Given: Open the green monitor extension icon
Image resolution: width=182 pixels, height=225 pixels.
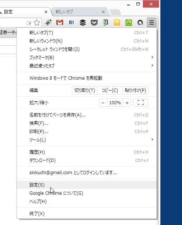Looking at the screenshot, I should coord(106,22).
